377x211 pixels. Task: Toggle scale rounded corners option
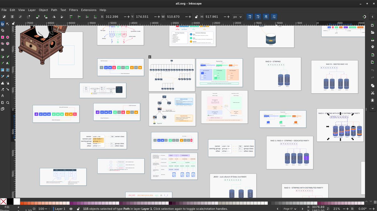257,17
